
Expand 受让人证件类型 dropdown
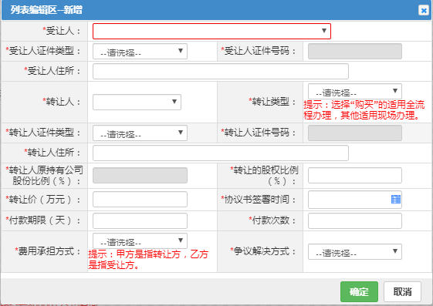click(140, 52)
